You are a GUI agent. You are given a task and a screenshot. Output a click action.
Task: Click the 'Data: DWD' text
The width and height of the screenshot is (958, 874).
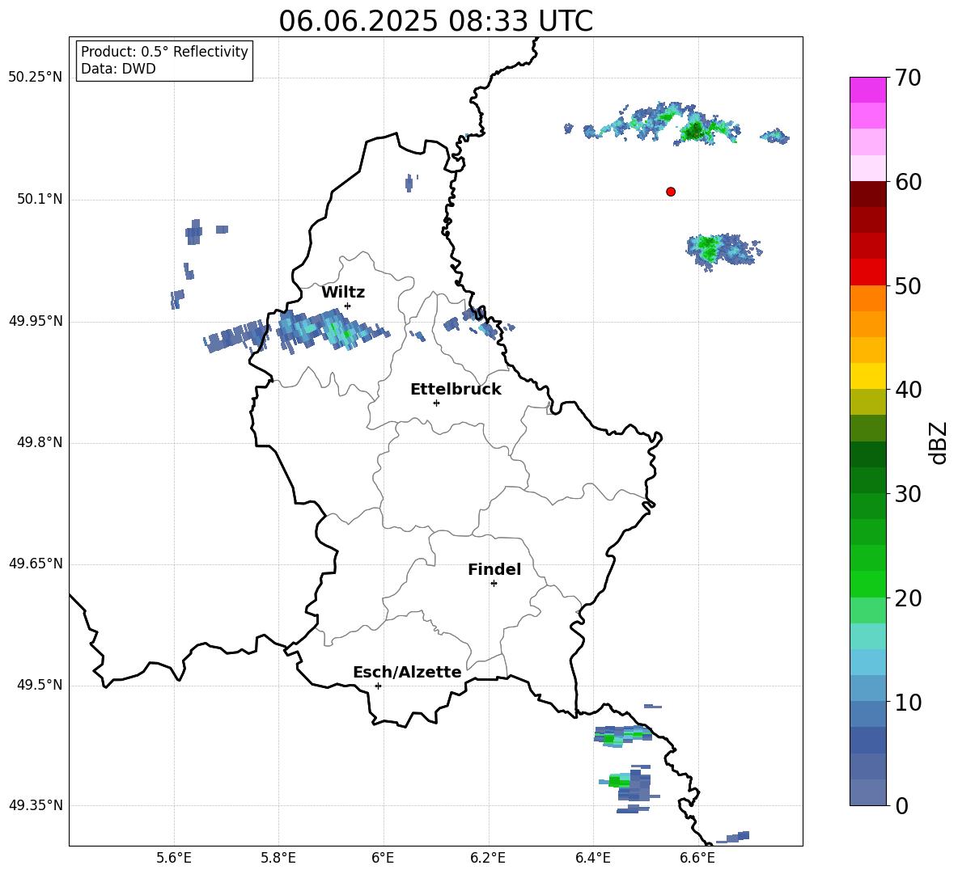[x=118, y=69]
